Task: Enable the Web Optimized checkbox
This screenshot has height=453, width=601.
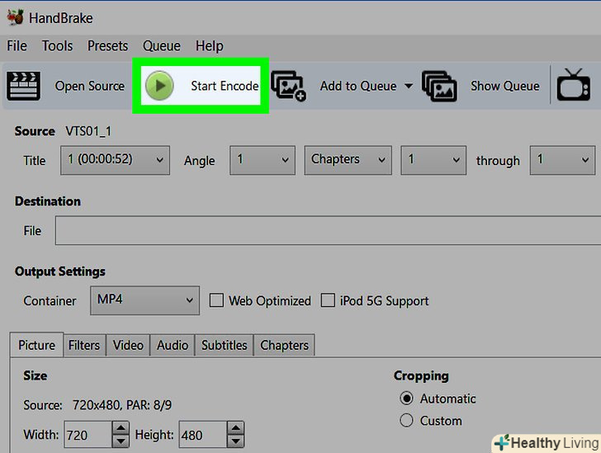Action: [216, 300]
